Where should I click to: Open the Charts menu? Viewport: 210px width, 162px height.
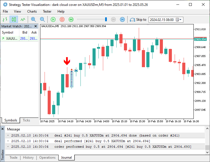point(32,11)
